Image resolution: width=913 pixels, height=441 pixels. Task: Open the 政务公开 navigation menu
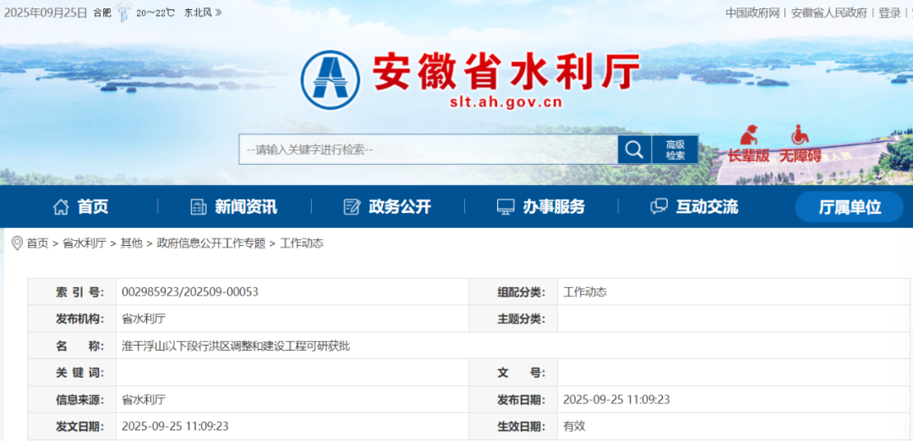(387, 207)
